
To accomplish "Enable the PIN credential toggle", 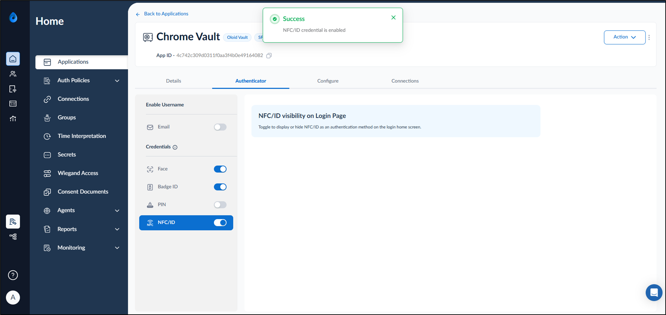I will click(x=220, y=205).
